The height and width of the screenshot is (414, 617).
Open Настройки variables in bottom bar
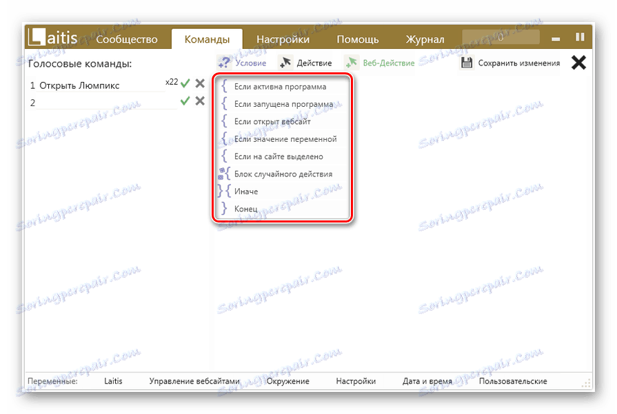pos(356,381)
